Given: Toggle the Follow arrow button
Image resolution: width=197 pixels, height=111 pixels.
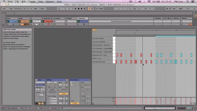Looking at the screenshot, I should point(59,9).
